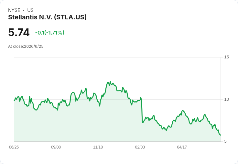
Task: Click the 5.74 current price
Action: click(x=19, y=32)
